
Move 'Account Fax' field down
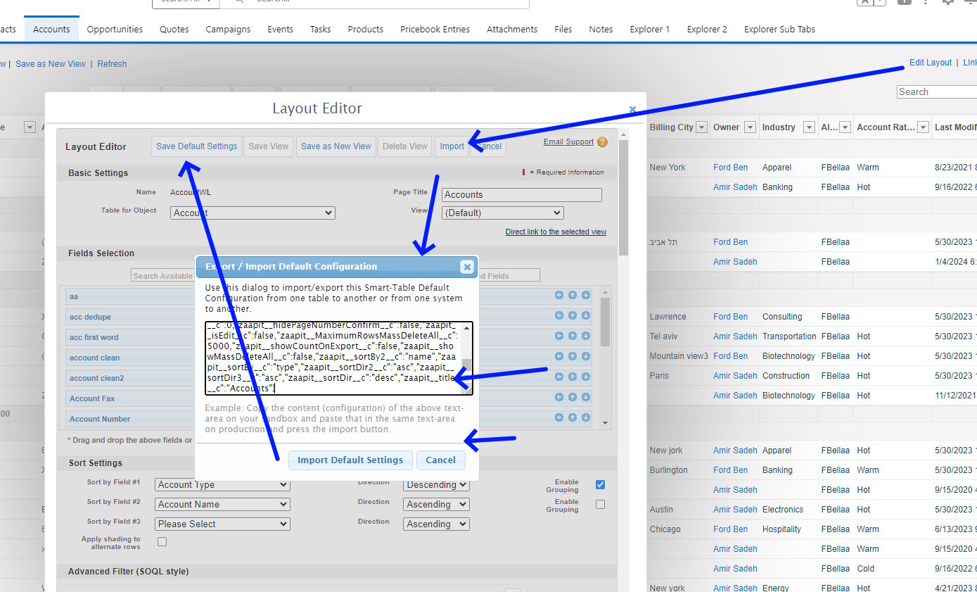coord(586,398)
